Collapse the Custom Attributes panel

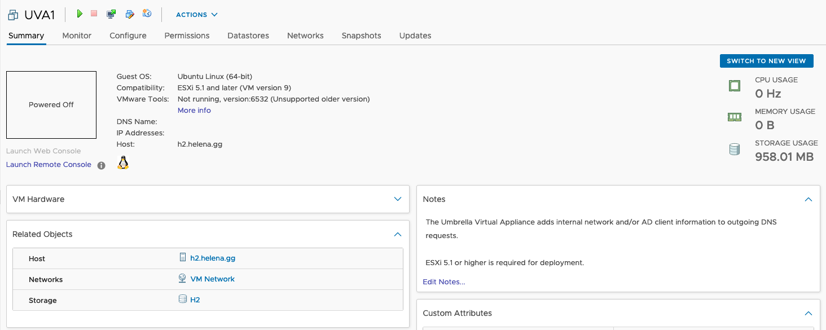(x=809, y=313)
